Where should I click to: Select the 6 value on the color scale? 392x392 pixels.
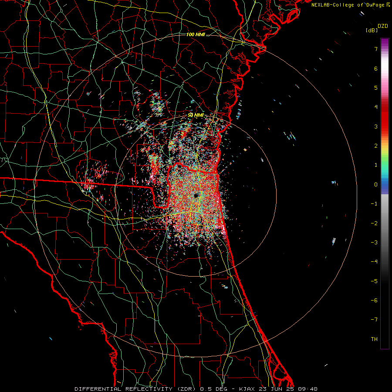click(x=376, y=68)
